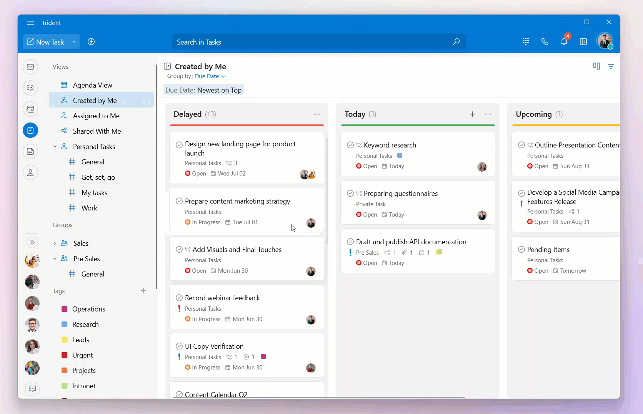643x414 pixels.
Task: Open the chat bot icon at rail bottom
Action: 32,389
